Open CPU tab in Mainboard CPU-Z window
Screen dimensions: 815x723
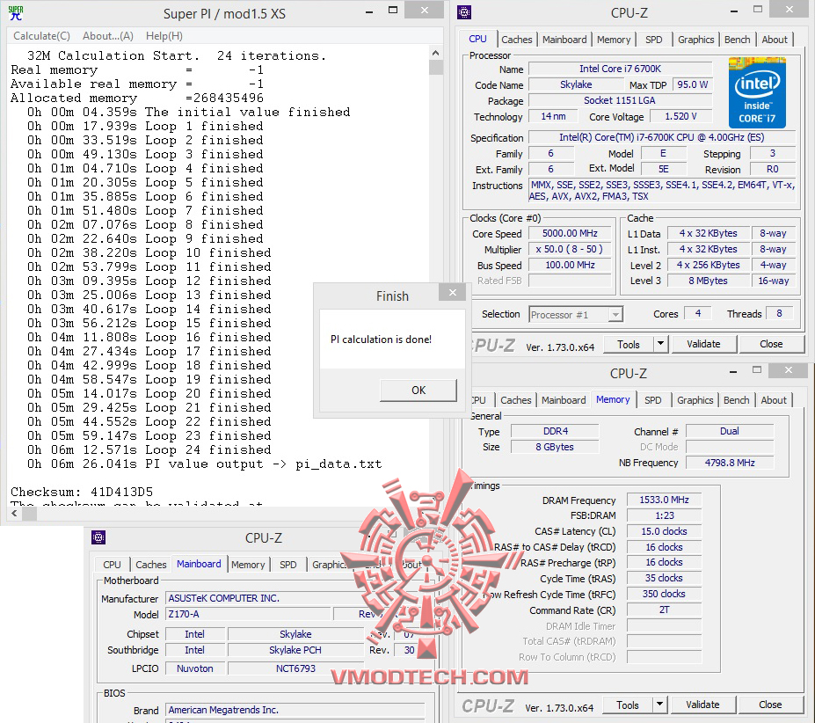(x=112, y=565)
